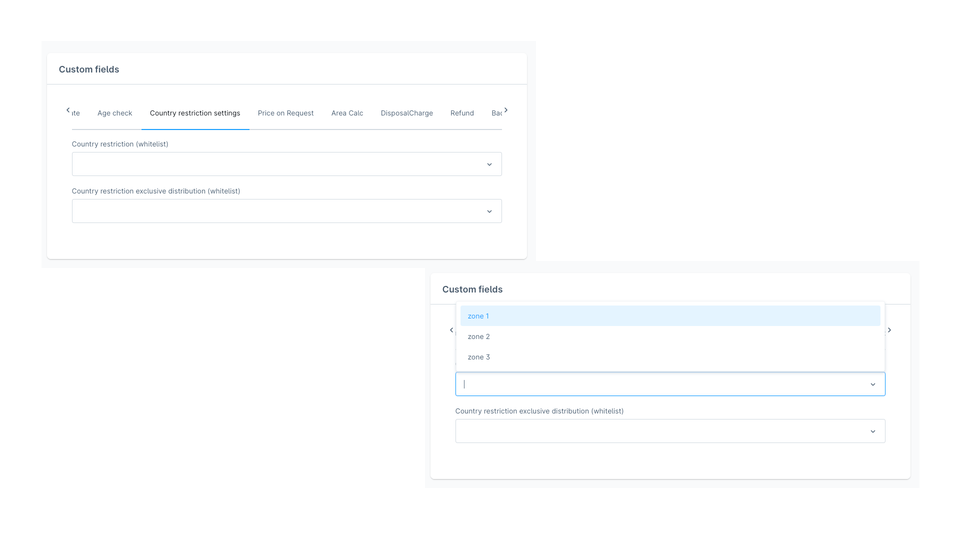Switch to the Country restriction settings tab
Image resolution: width=960 pixels, height=540 pixels.
(x=195, y=112)
